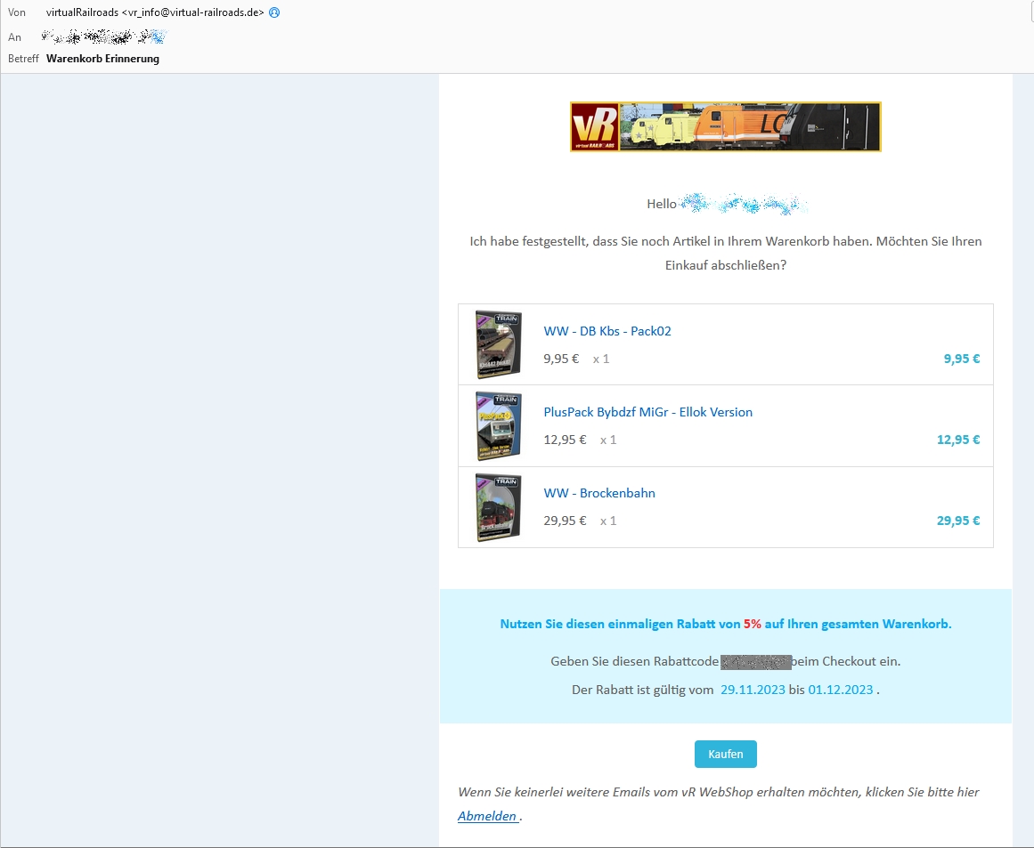Click the Abmelden unsubscribe link

point(487,816)
